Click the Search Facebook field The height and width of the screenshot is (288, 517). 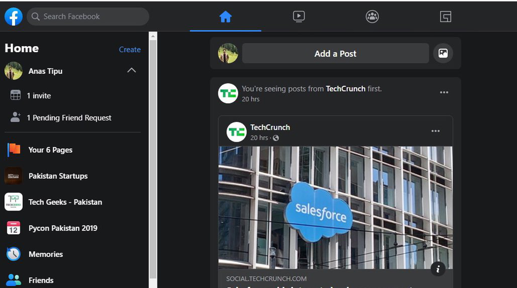point(88,16)
